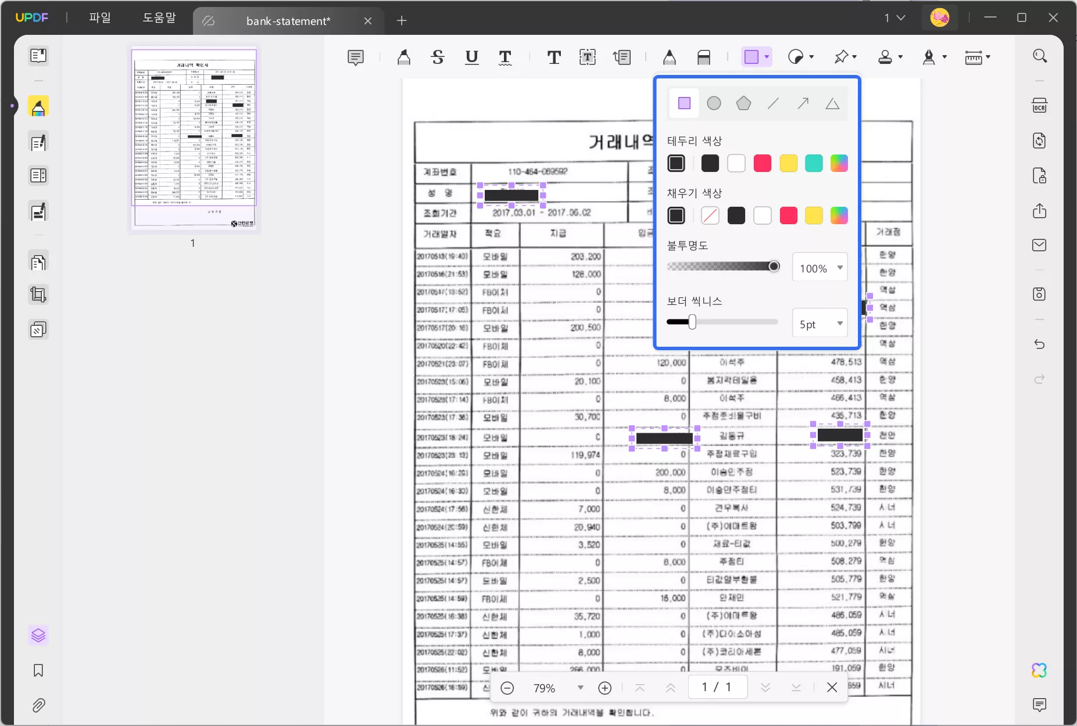Save the document with disk icon
Screen dimensions: 1077x726
coord(1040,294)
